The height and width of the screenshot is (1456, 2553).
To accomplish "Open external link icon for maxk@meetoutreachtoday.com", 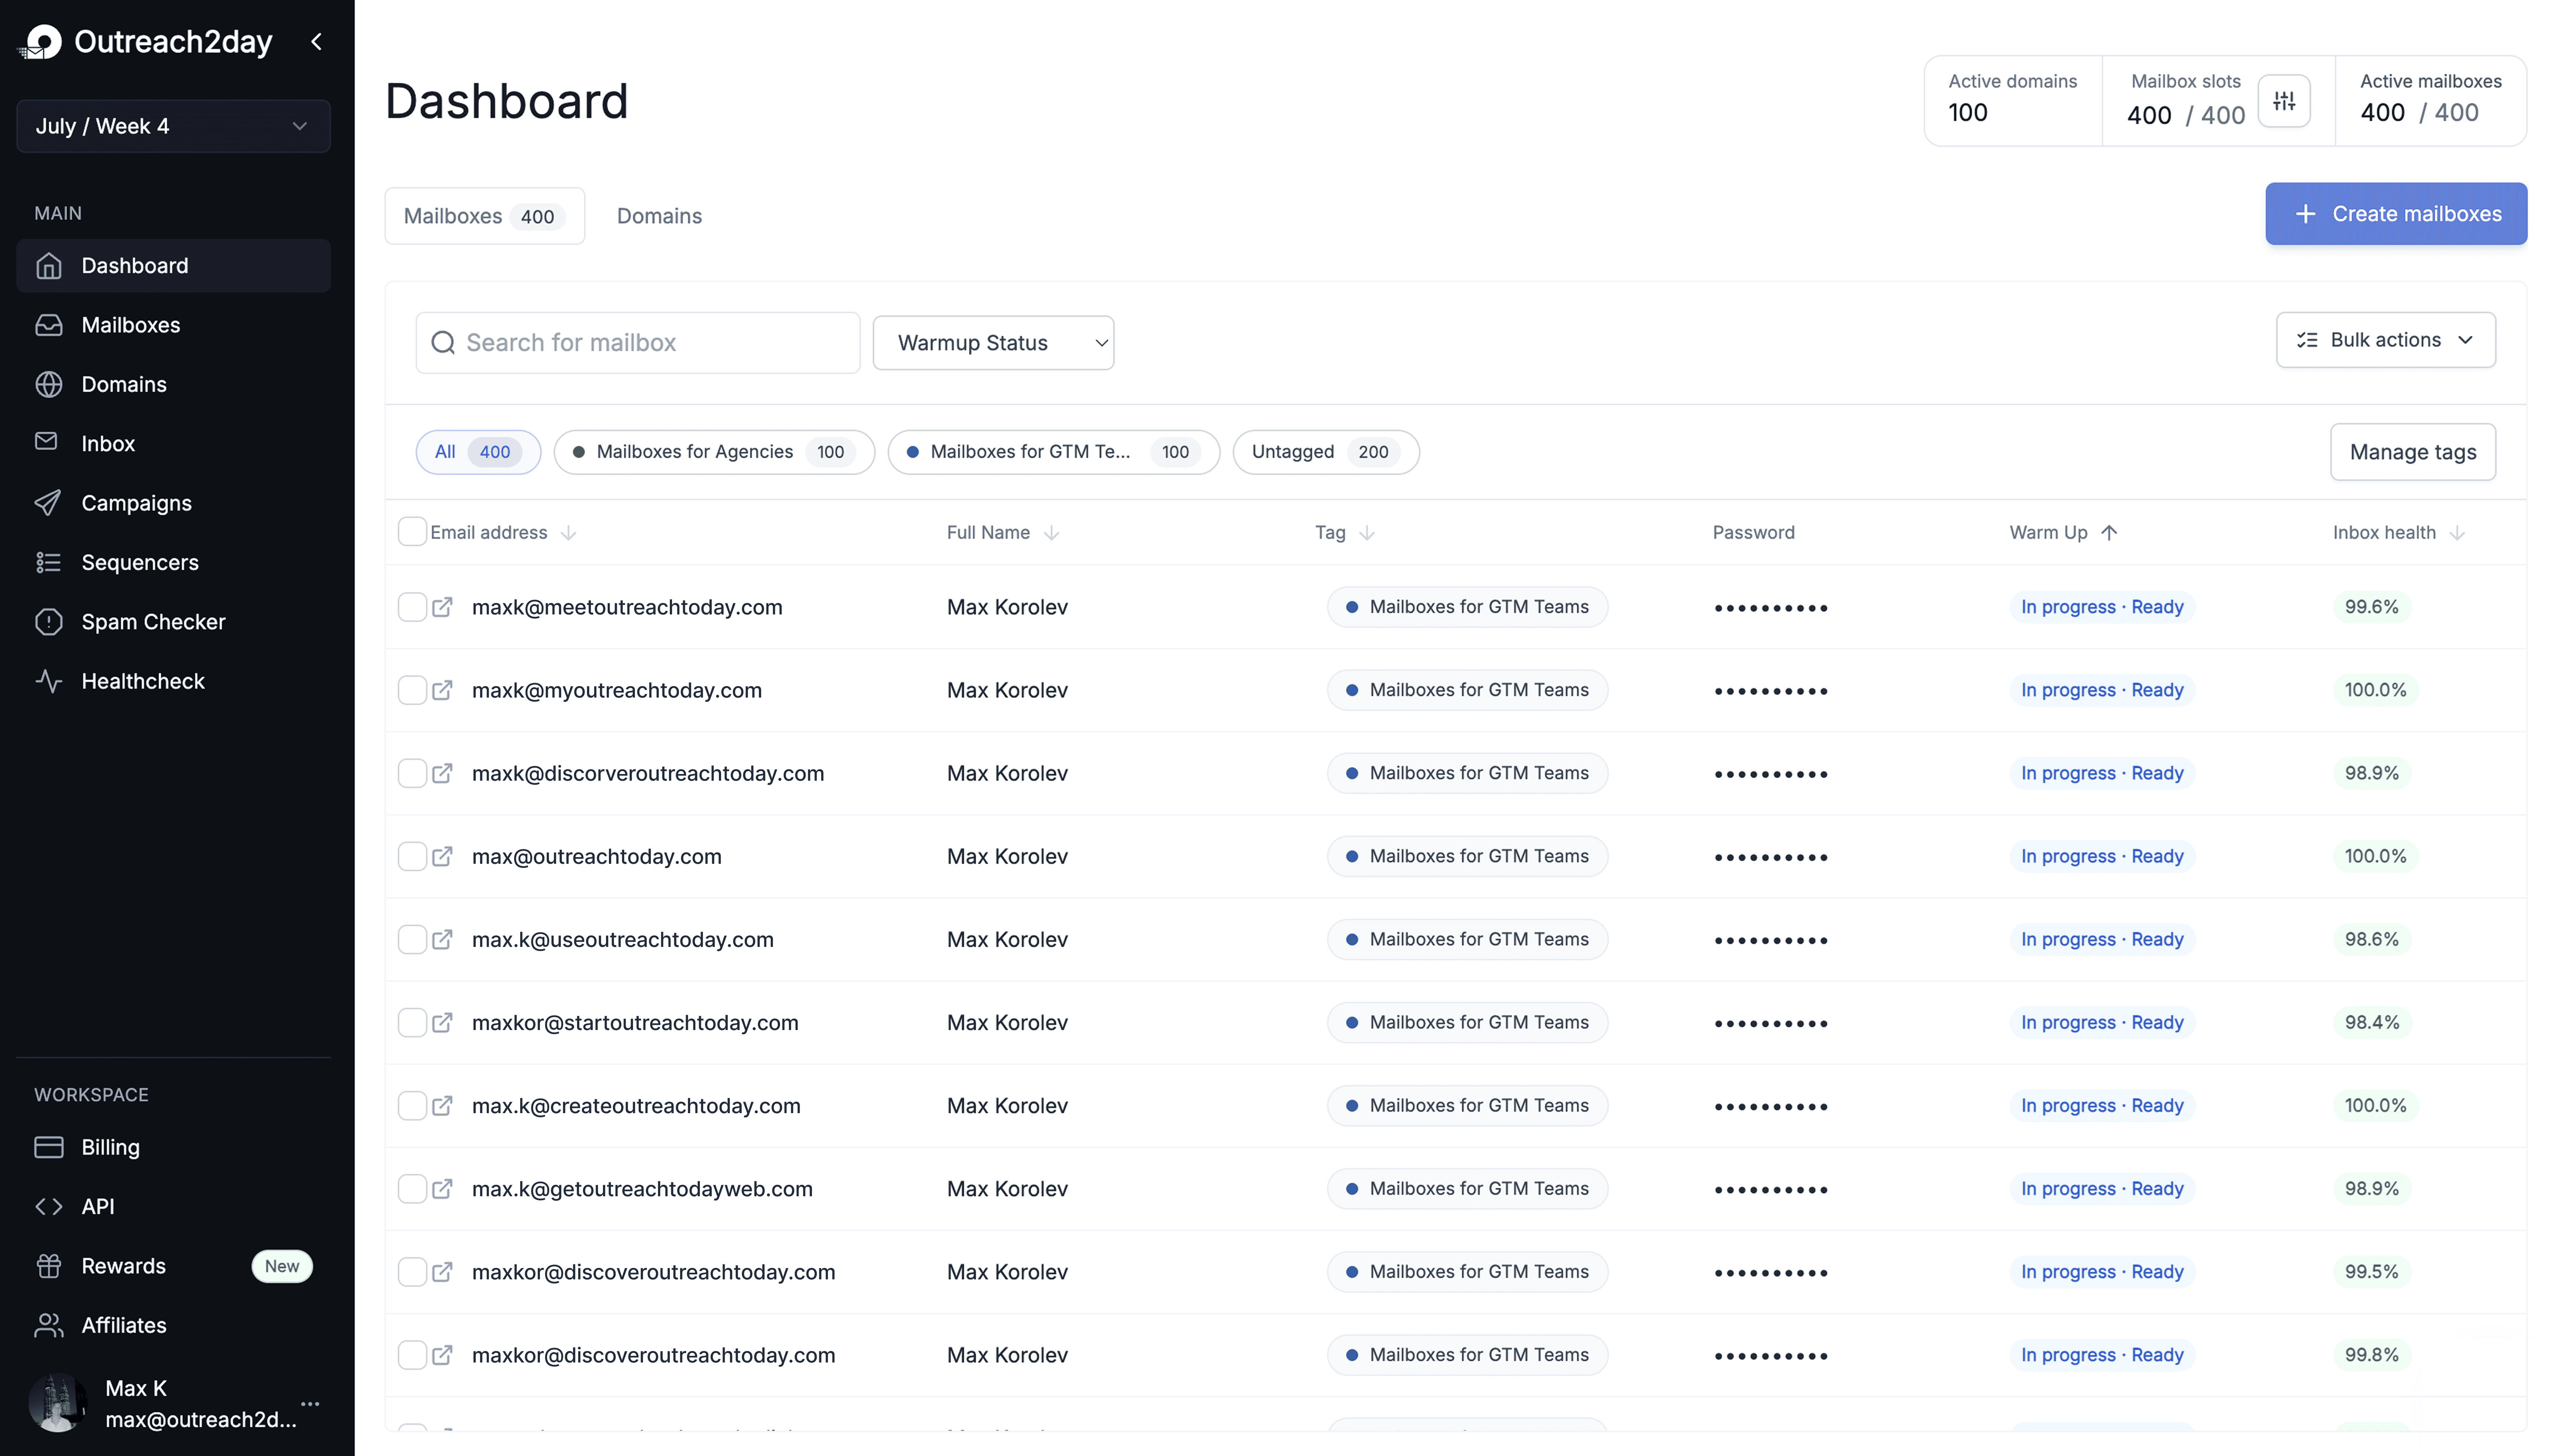I will 442,607.
